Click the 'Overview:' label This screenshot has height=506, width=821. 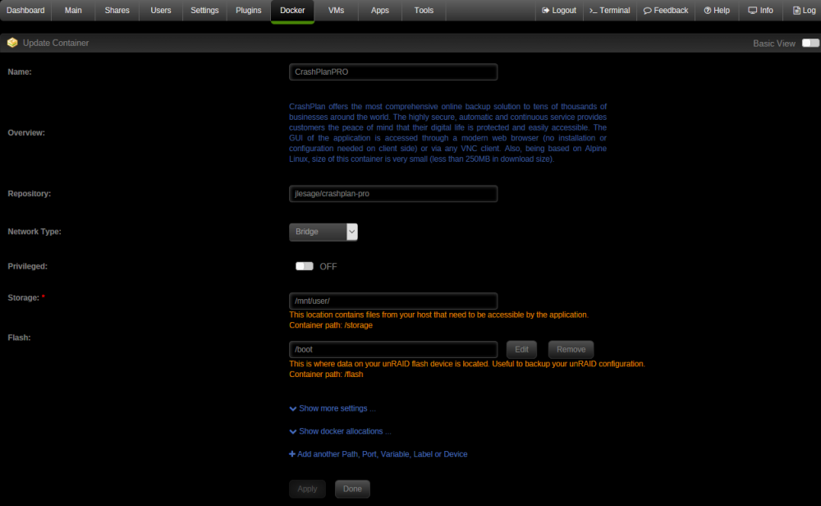click(26, 132)
